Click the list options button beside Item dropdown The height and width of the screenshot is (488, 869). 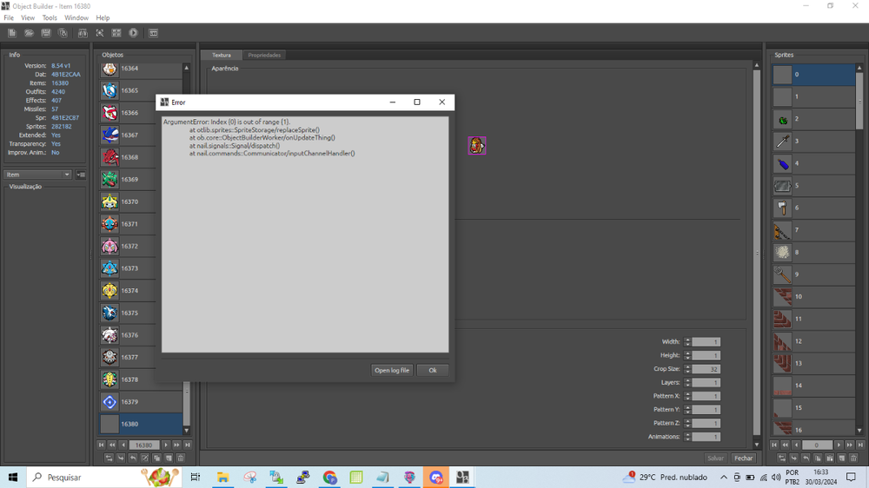coord(81,175)
